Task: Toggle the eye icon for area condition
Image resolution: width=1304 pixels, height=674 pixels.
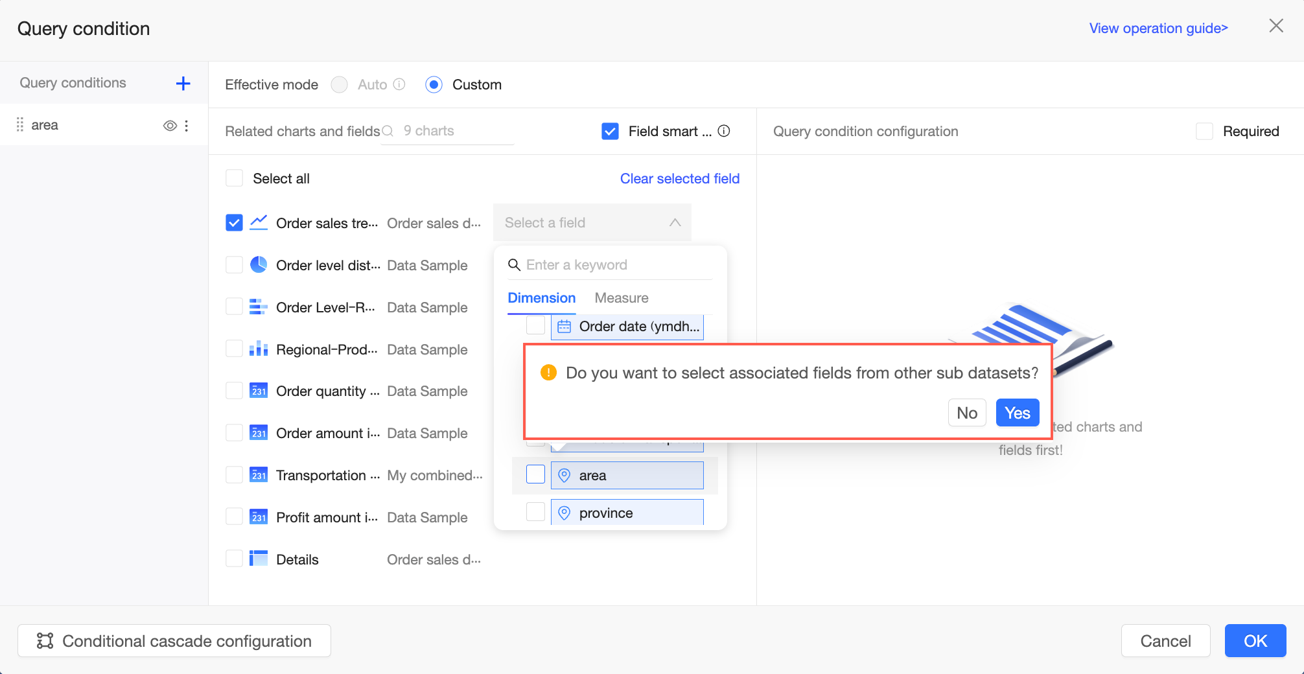Action: click(170, 126)
